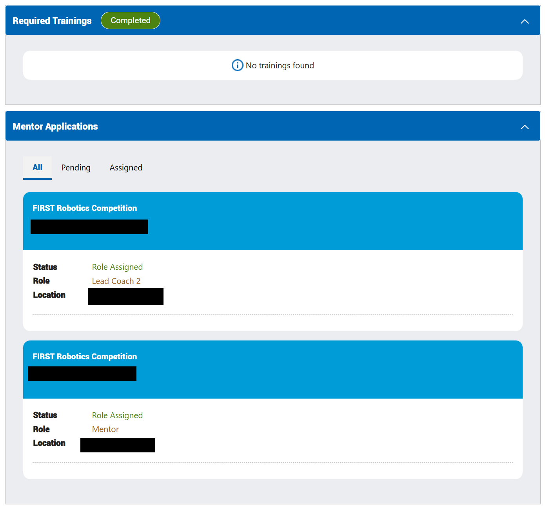Click the Mentor role value
The height and width of the screenshot is (527, 545).
[105, 429]
